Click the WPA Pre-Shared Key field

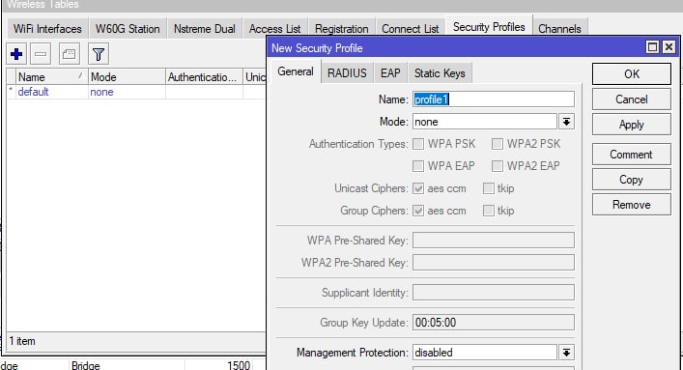tap(494, 241)
